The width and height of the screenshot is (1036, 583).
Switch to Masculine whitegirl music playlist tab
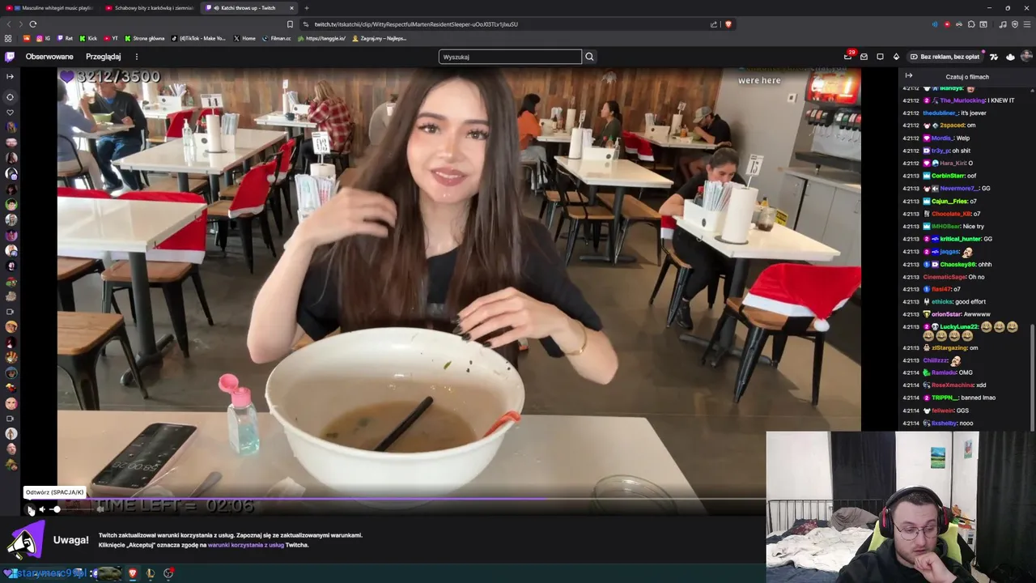click(49, 8)
